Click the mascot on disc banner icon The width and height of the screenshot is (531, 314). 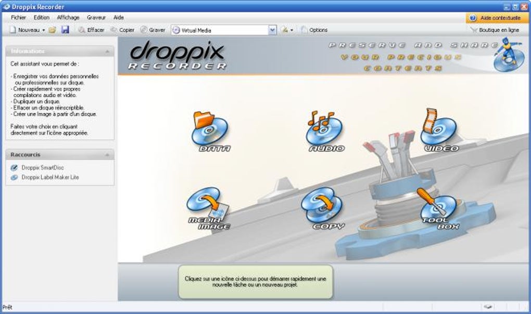[508, 54]
